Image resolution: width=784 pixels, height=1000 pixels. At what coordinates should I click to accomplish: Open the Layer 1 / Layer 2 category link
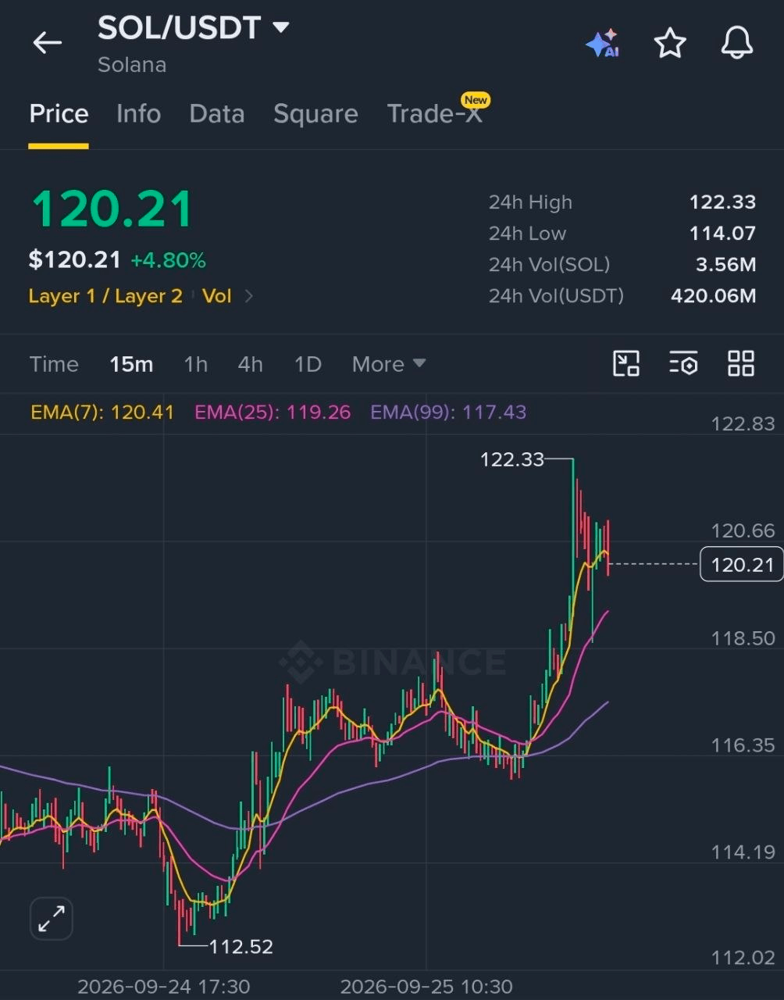point(105,296)
